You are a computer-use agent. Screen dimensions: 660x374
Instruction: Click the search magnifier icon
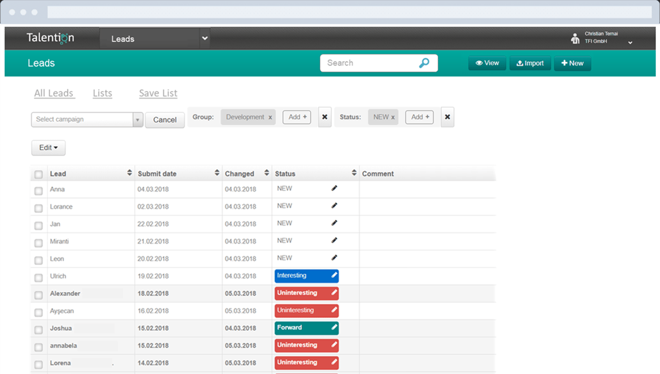coord(424,62)
